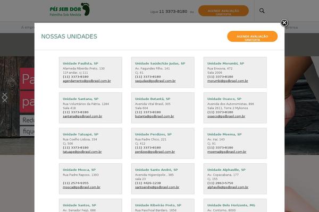Screen dimensions: 319x212
Task: Select the Unidade Belo Horizonte, MG title
Action: (x=231, y=205)
